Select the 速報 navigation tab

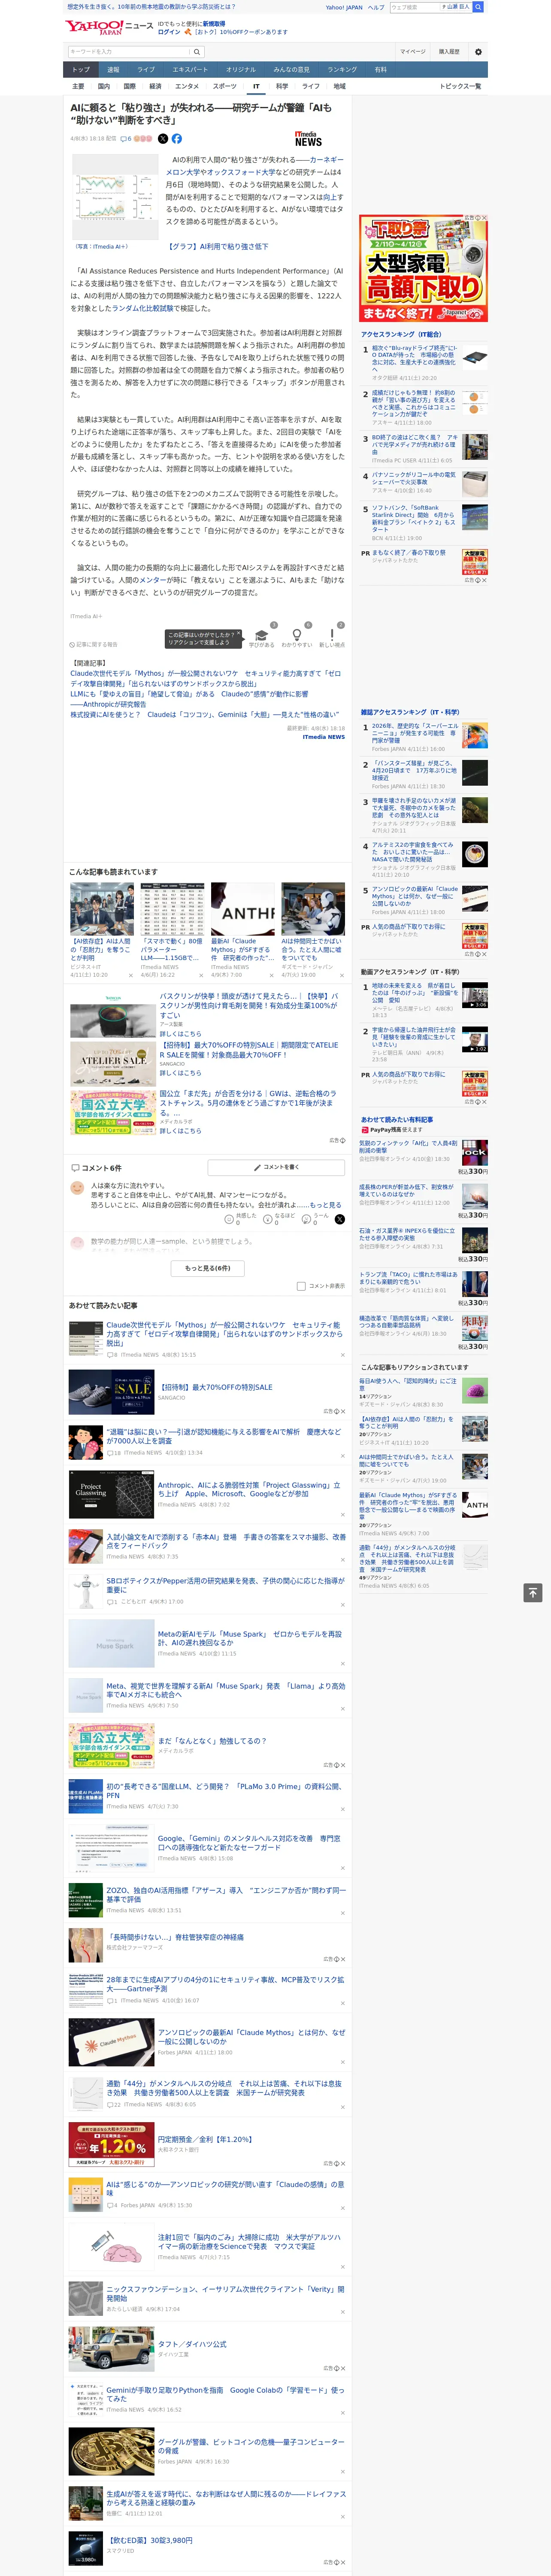(113, 70)
